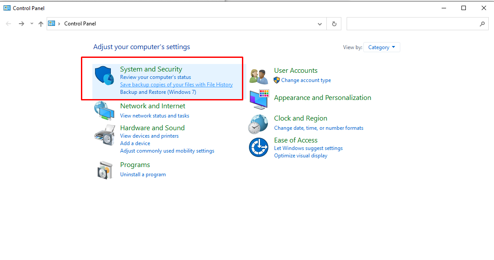Expand the View by Category dropdown
This screenshot has height=260, width=494.
coord(381,47)
